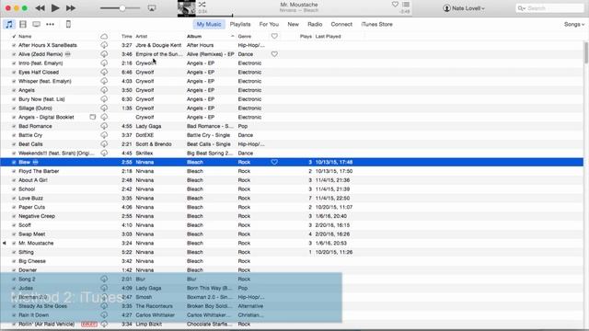589x331 pixels.
Task: Click the heart on Alive (Zedd Remix) row
Action: coord(274,54)
